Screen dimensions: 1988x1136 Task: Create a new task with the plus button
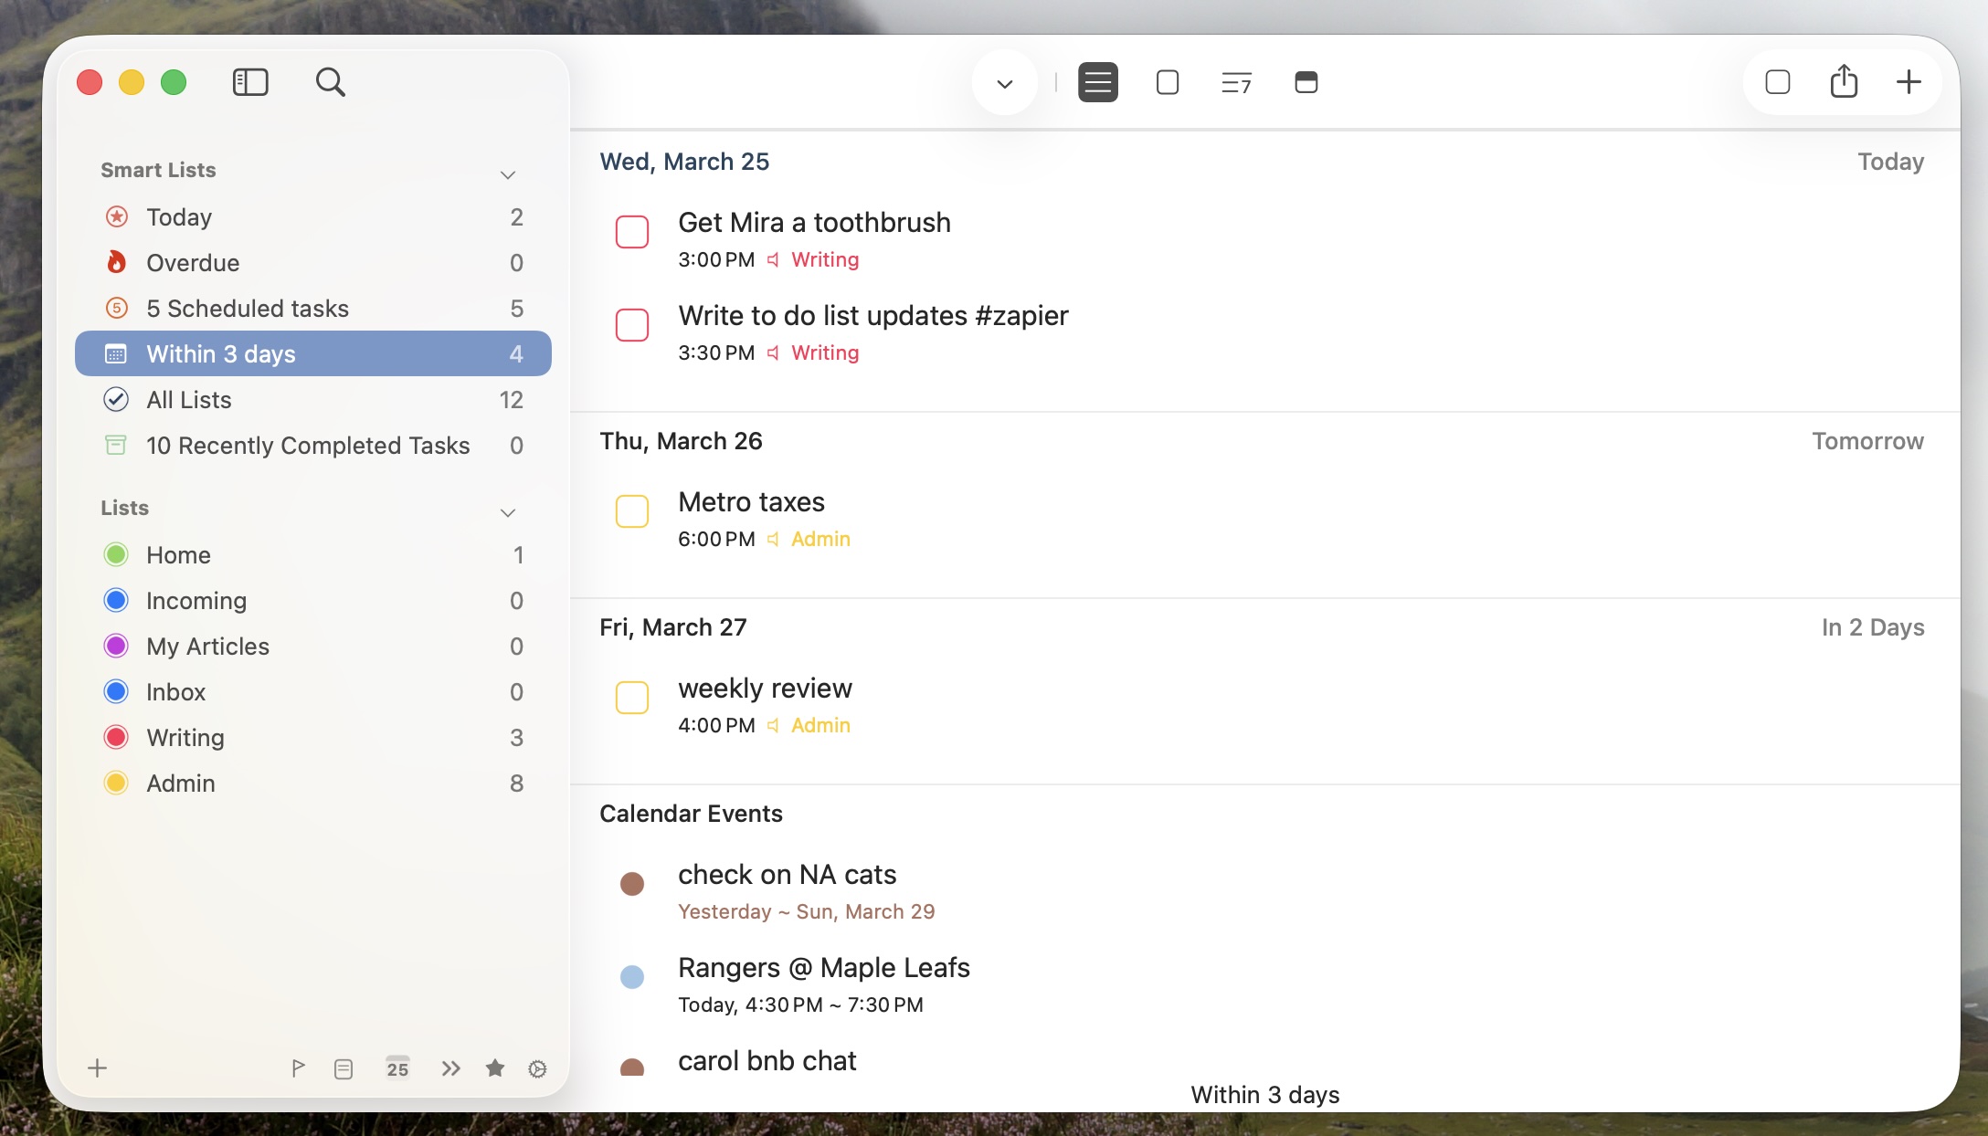click(x=1909, y=81)
